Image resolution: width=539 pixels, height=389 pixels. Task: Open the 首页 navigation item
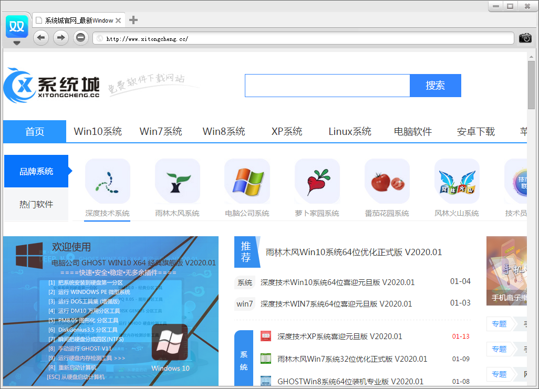coord(35,131)
